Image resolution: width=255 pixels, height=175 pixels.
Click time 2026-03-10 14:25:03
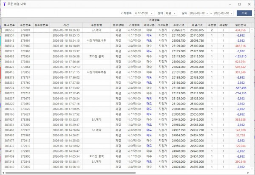click(66, 141)
